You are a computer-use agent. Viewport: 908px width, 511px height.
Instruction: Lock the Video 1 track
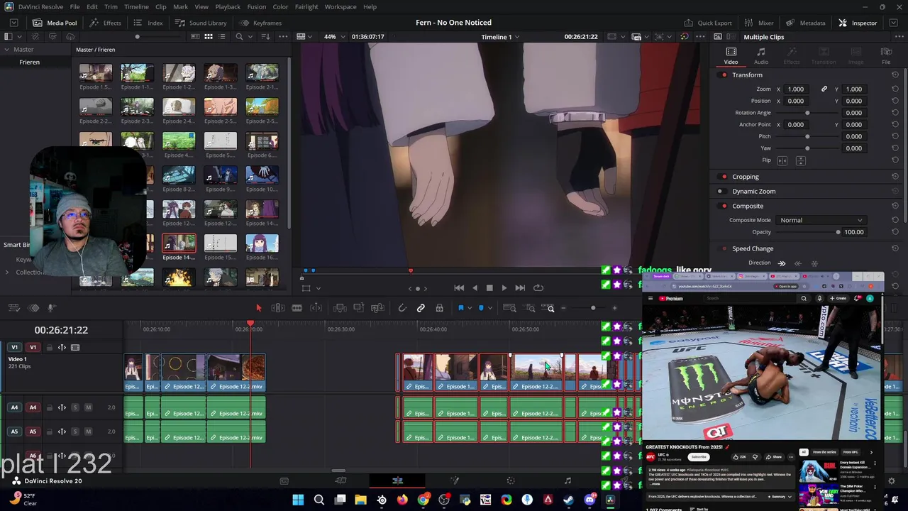coord(48,348)
